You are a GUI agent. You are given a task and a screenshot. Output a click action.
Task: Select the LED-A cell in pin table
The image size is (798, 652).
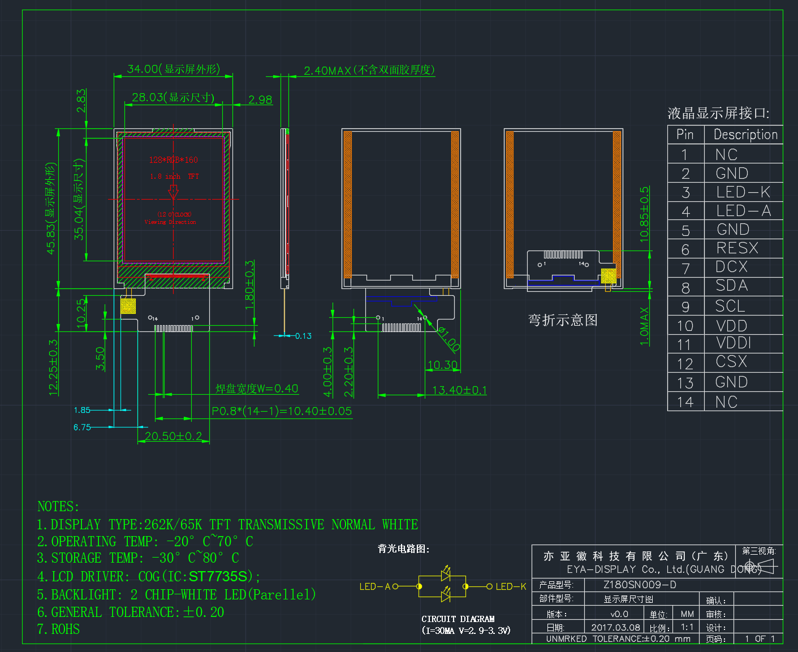click(x=744, y=211)
